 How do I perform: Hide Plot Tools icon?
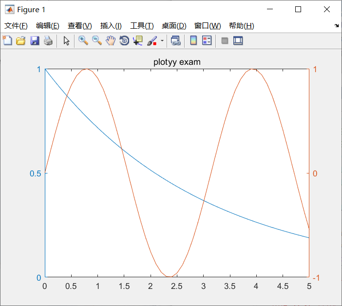[225, 40]
